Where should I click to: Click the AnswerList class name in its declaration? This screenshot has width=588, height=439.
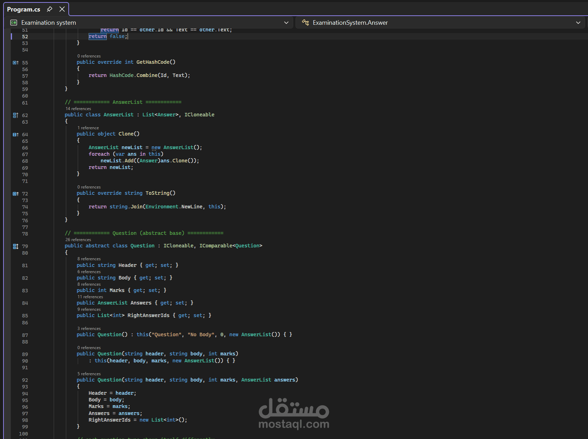tap(119, 115)
